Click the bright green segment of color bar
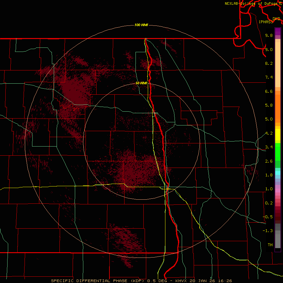283x283 pixels. [278, 152]
